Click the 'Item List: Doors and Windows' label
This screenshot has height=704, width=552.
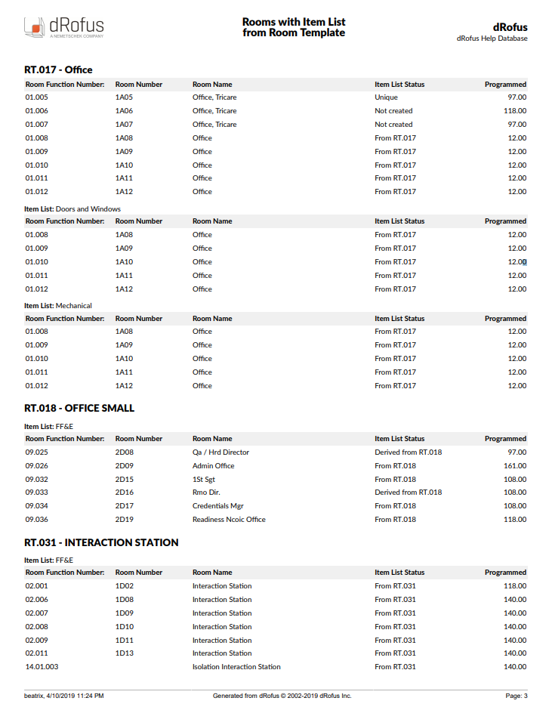(72, 208)
